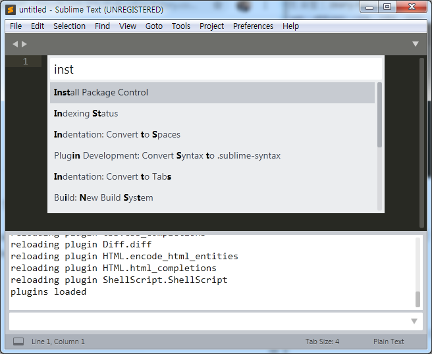Click the console input field

click(216, 321)
